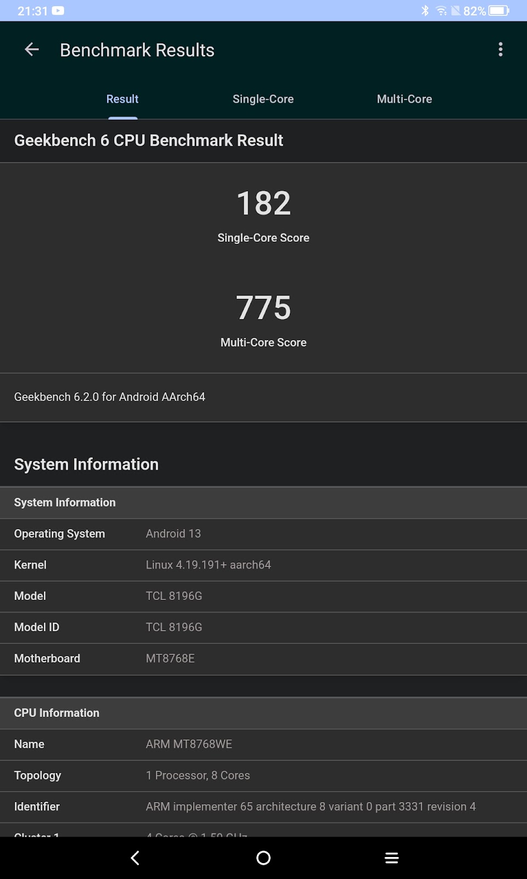Tap the no-SIM status icon
This screenshot has height=879, width=527.
(456, 10)
